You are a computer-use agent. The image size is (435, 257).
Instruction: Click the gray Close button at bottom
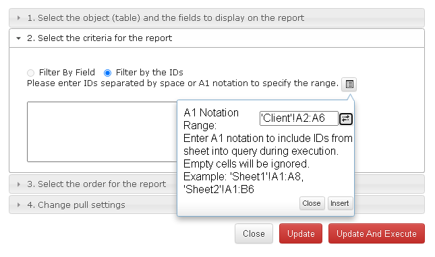254,233
